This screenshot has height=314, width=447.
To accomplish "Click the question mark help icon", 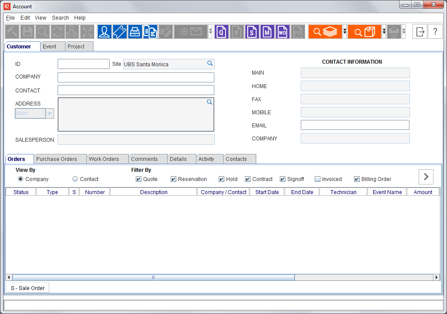I will coord(435,32).
